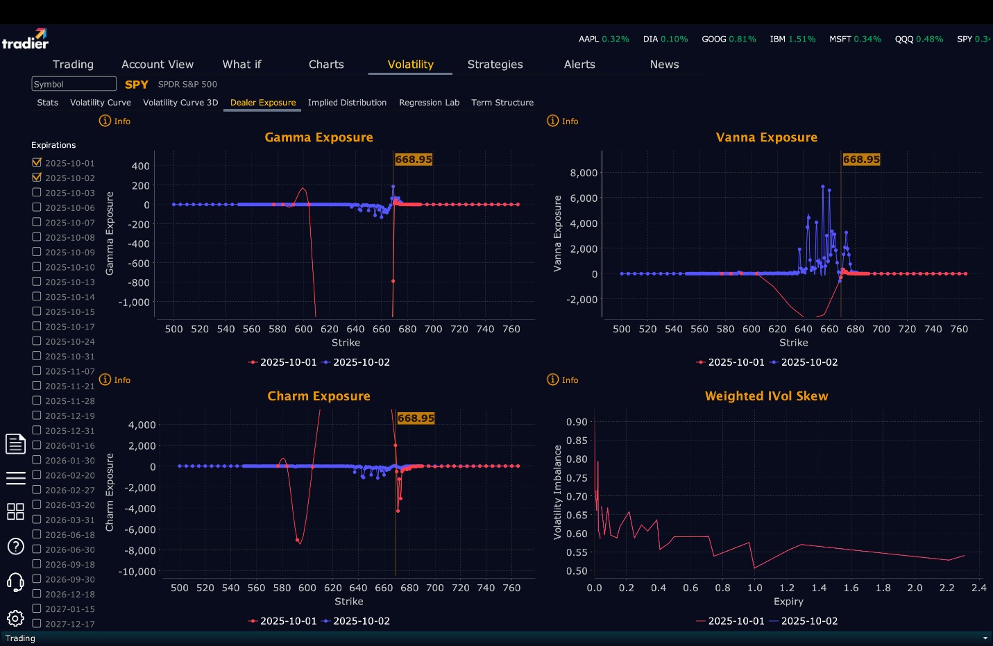Open the What if tab
The height and width of the screenshot is (646, 993).
click(x=241, y=65)
